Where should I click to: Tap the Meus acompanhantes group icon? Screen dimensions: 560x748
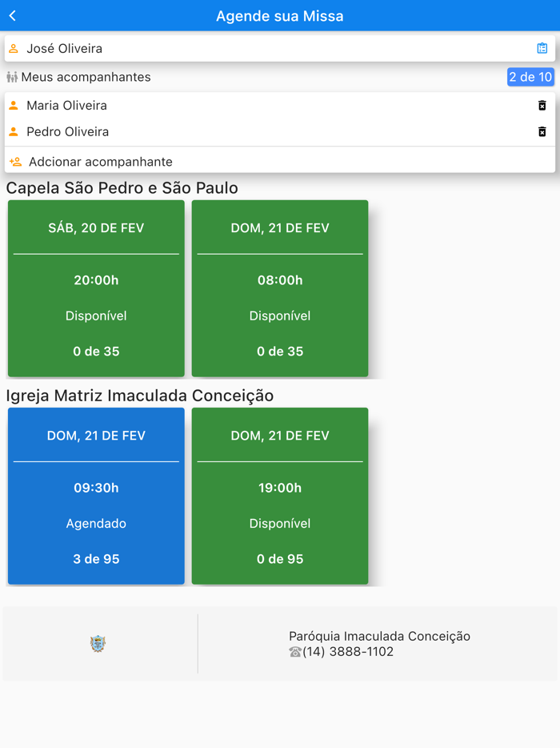12,78
